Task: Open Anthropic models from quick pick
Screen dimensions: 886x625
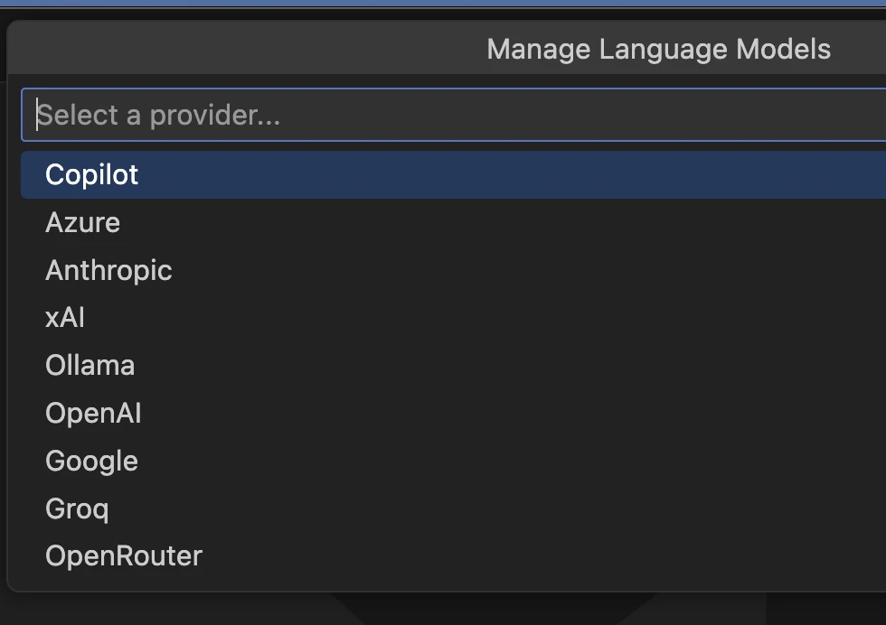Action: [108, 270]
